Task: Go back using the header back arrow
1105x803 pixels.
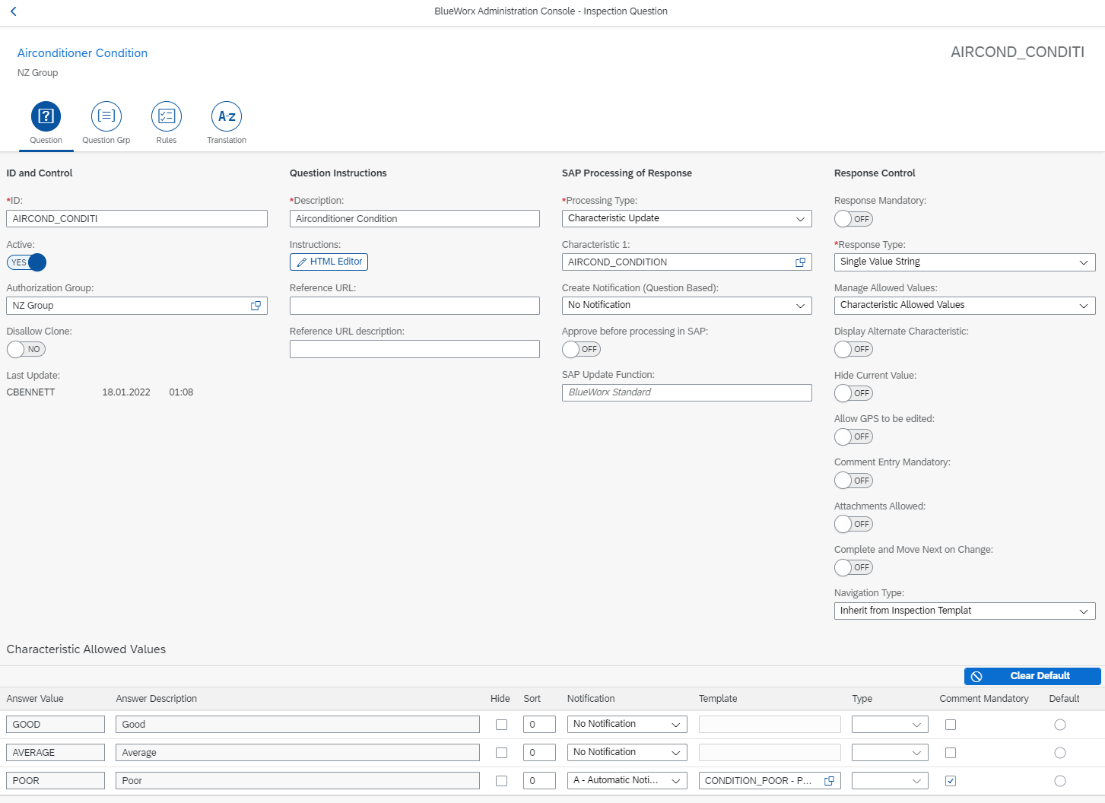Action: coord(13,11)
